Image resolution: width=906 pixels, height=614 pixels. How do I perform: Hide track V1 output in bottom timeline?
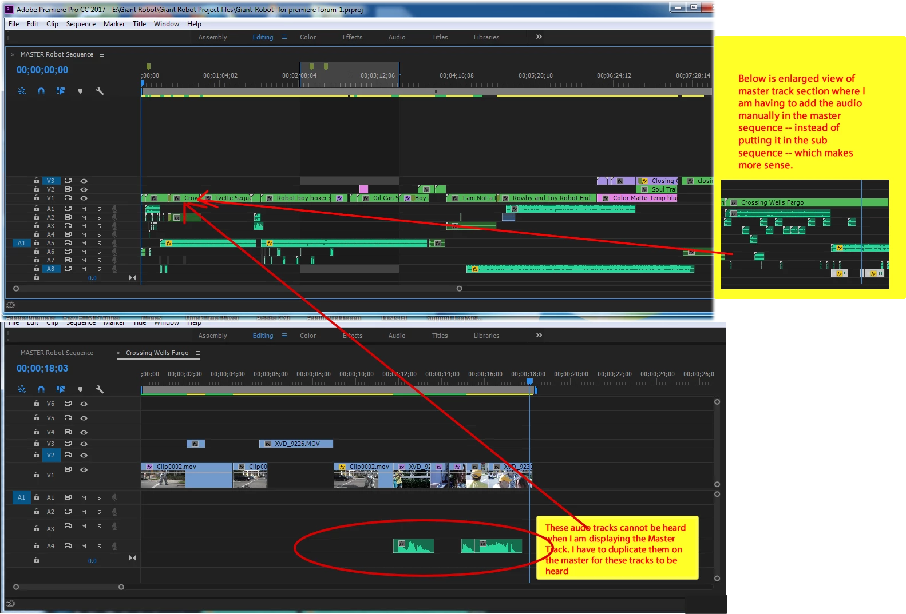point(84,469)
